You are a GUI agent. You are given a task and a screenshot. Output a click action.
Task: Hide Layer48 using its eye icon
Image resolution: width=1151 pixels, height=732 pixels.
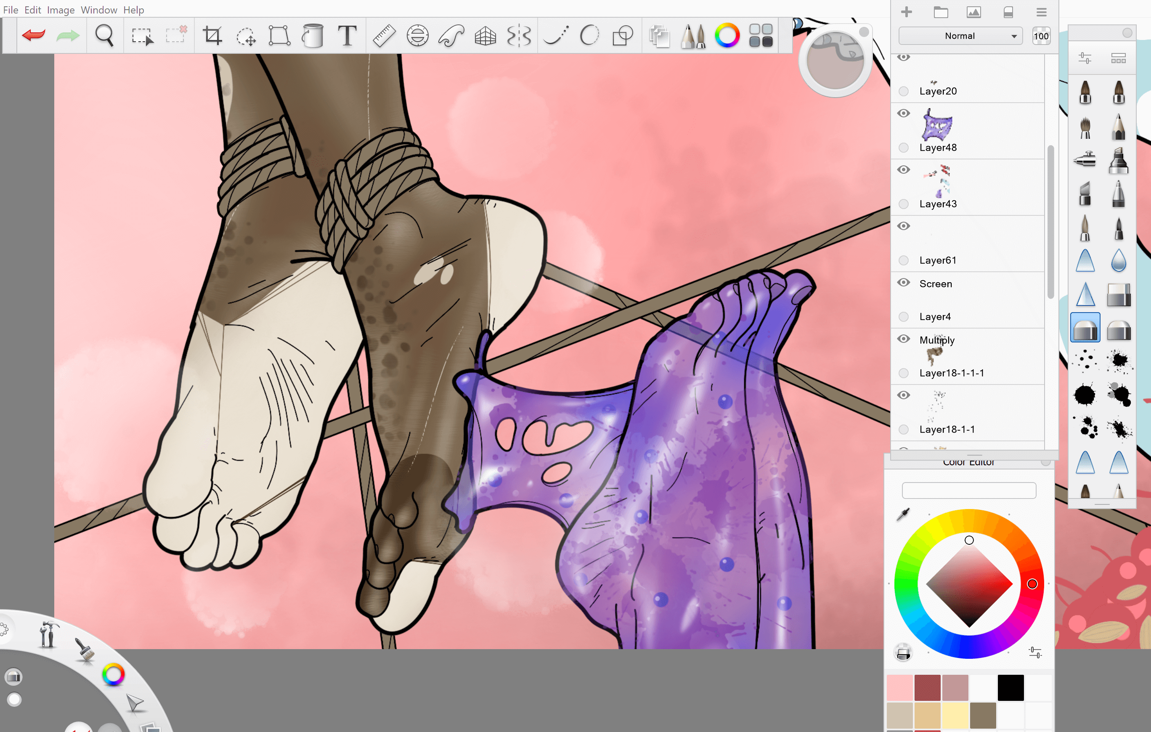click(x=903, y=113)
